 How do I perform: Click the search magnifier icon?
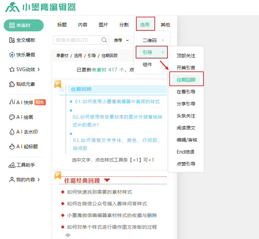[104, 40]
